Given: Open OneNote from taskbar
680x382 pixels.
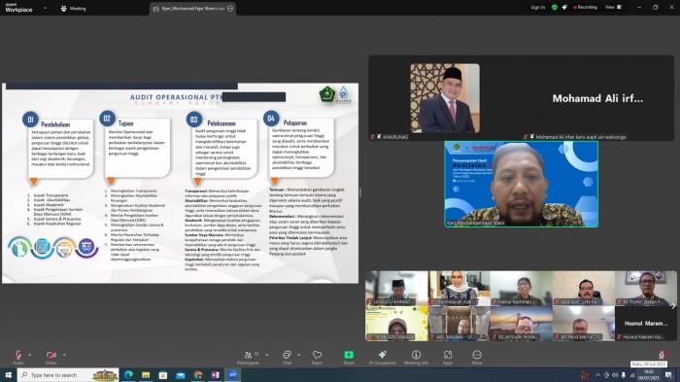Looking at the screenshot, I should coord(215,374).
